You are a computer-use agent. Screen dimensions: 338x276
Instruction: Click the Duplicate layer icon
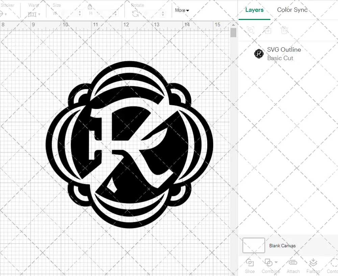point(267,30)
